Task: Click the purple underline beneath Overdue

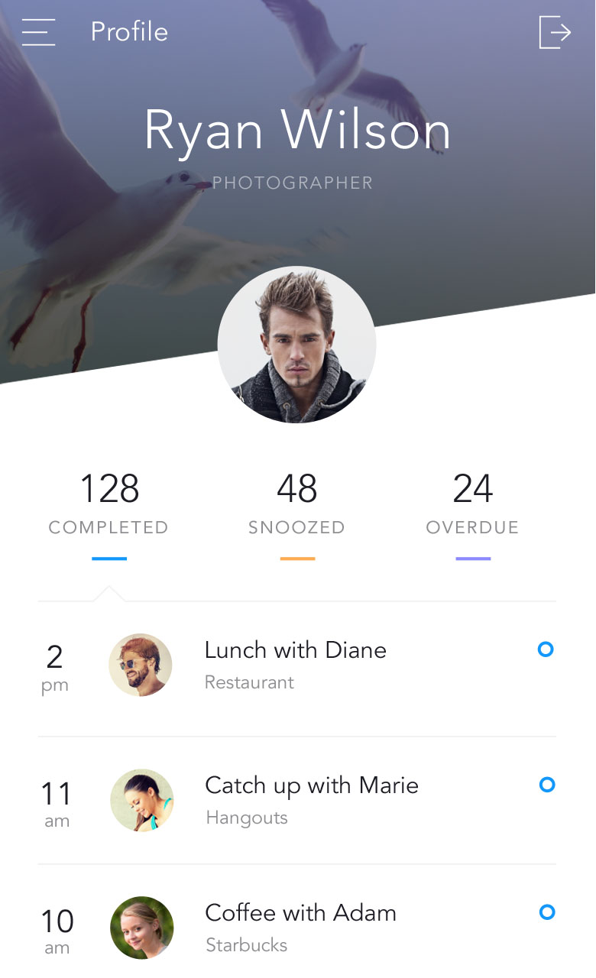Action: pyautogui.click(x=473, y=559)
